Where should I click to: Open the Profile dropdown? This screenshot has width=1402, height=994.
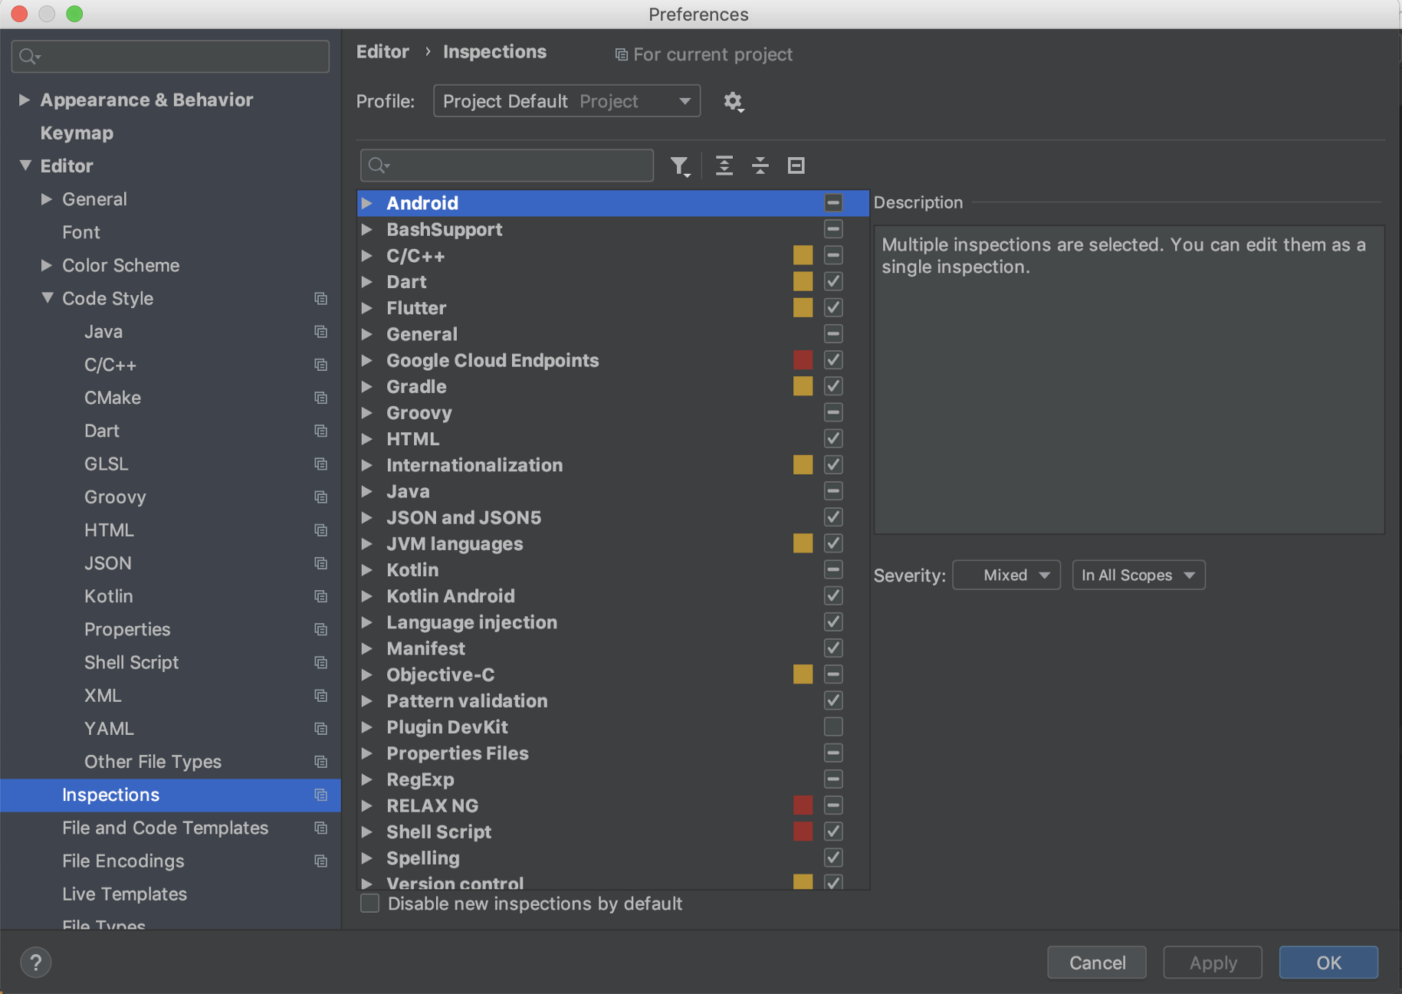coord(566,101)
